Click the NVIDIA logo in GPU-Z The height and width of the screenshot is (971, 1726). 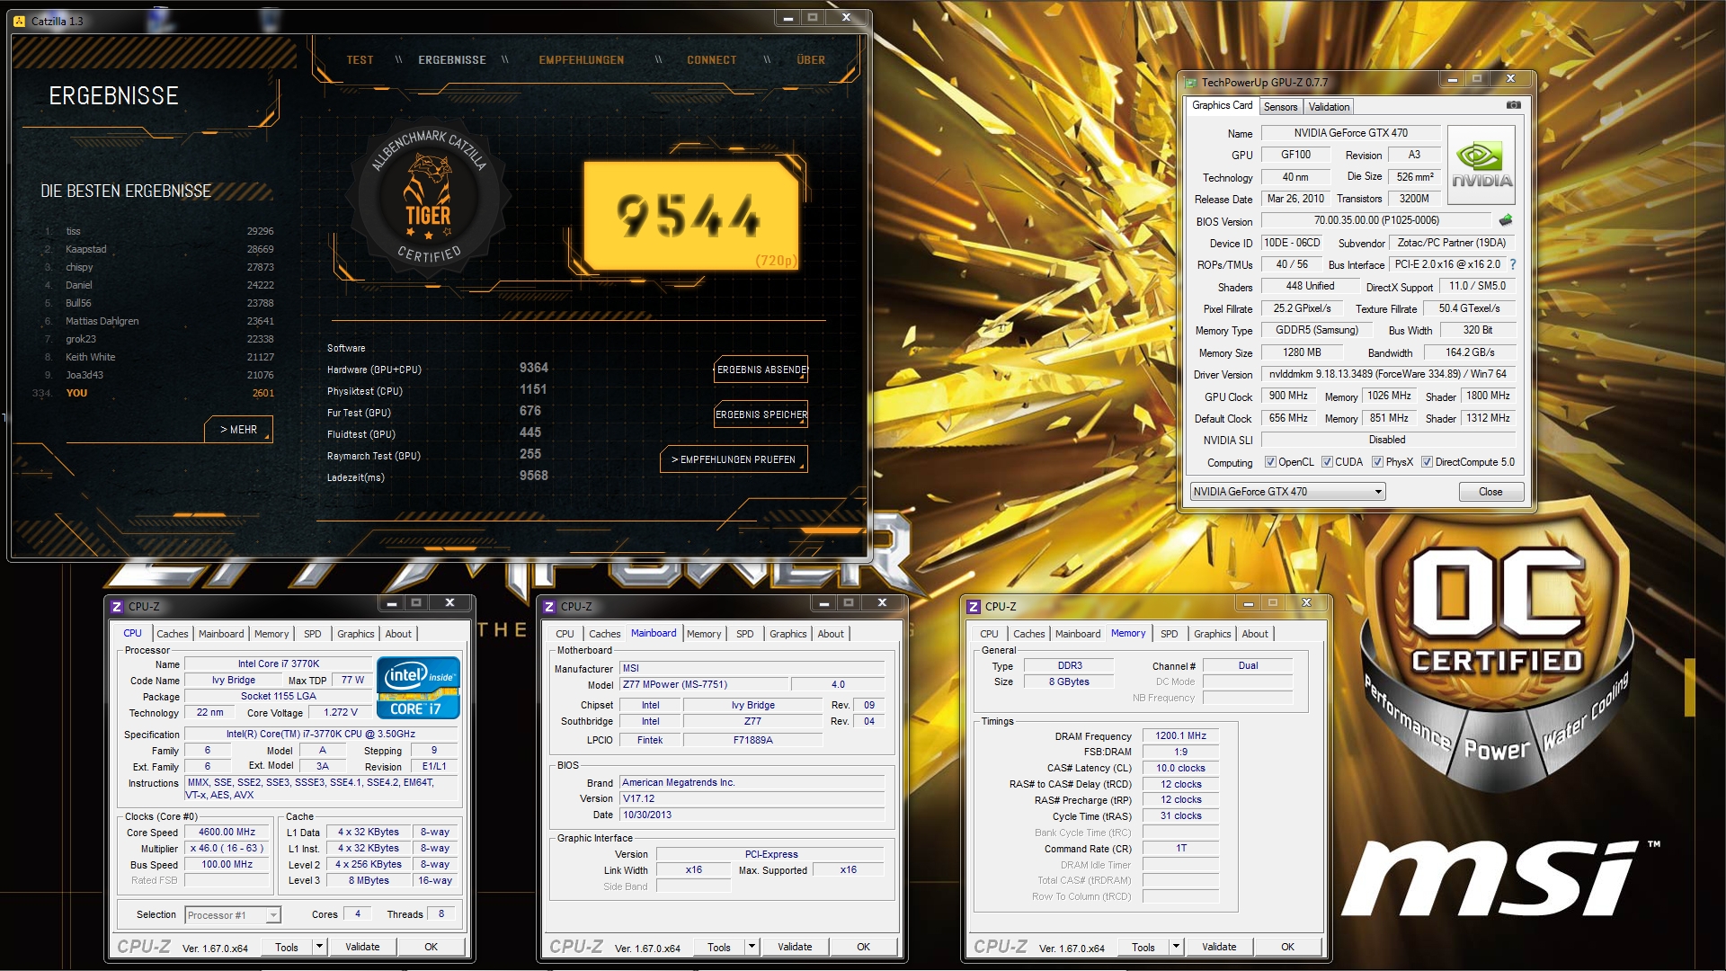click(x=1481, y=165)
